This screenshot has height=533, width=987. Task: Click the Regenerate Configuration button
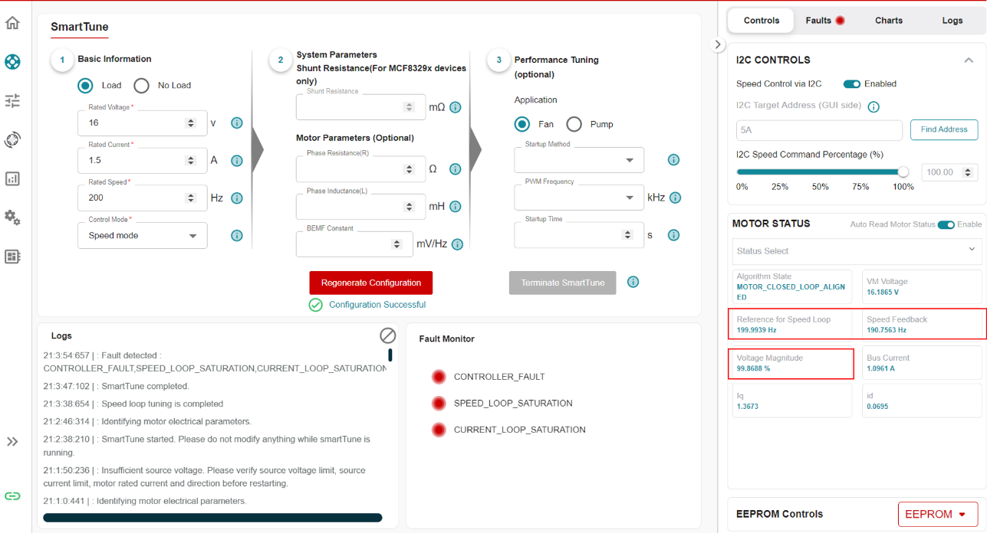click(370, 283)
